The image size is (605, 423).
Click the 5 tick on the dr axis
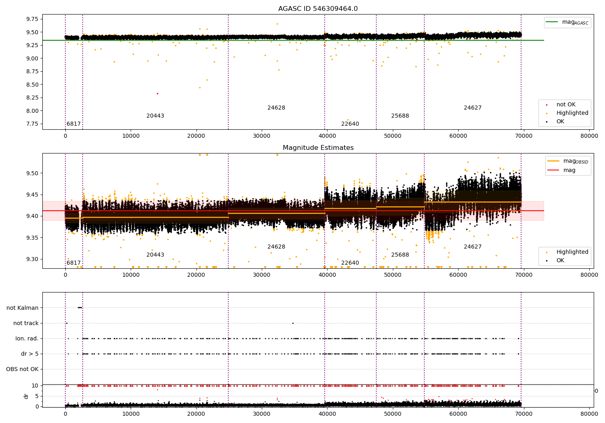(37, 396)
